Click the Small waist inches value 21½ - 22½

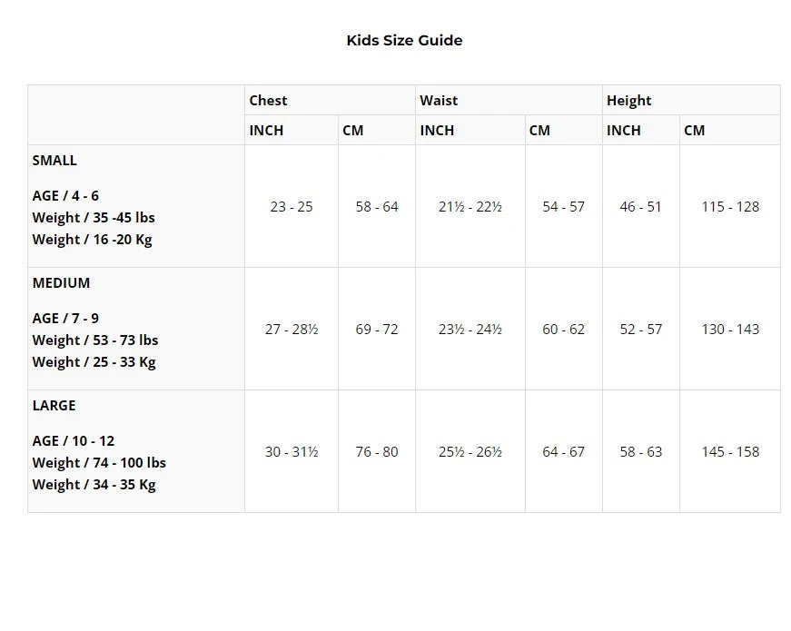pos(470,207)
